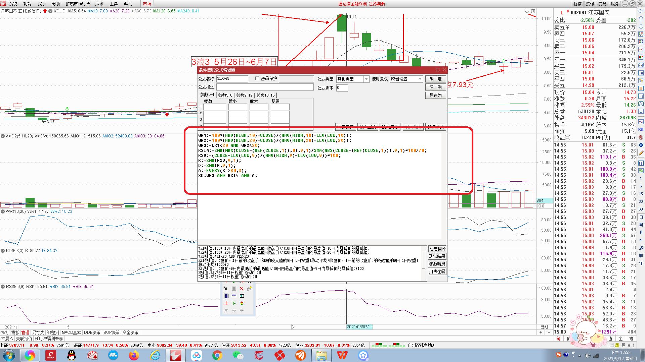Toggle the KOUDI indicator circle in the chart header
The width and height of the screenshot is (645, 362).
point(50,11)
